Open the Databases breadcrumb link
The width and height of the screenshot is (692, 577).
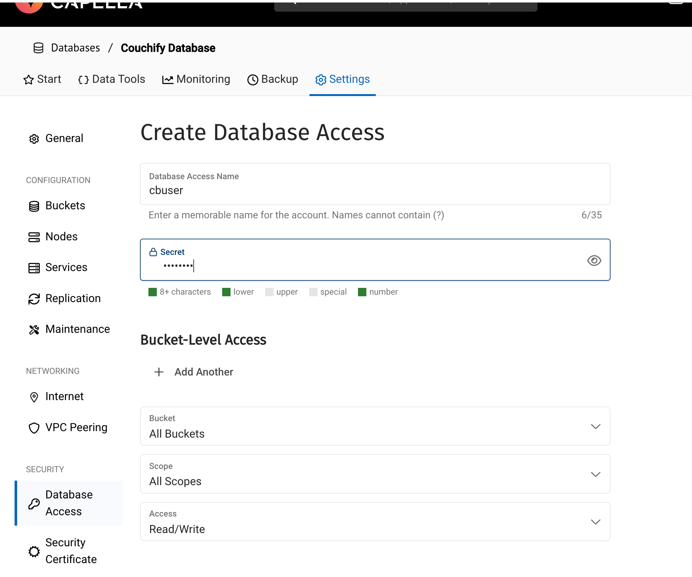(x=75, y=48)
